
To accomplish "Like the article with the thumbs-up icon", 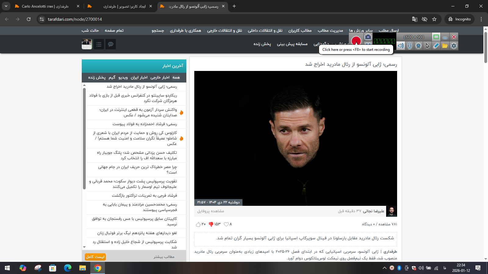I will click(198, 224).
